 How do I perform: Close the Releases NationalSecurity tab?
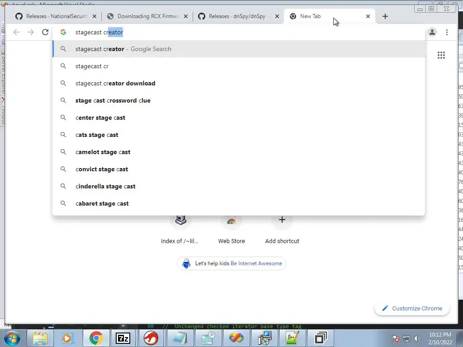coord(94,16)
